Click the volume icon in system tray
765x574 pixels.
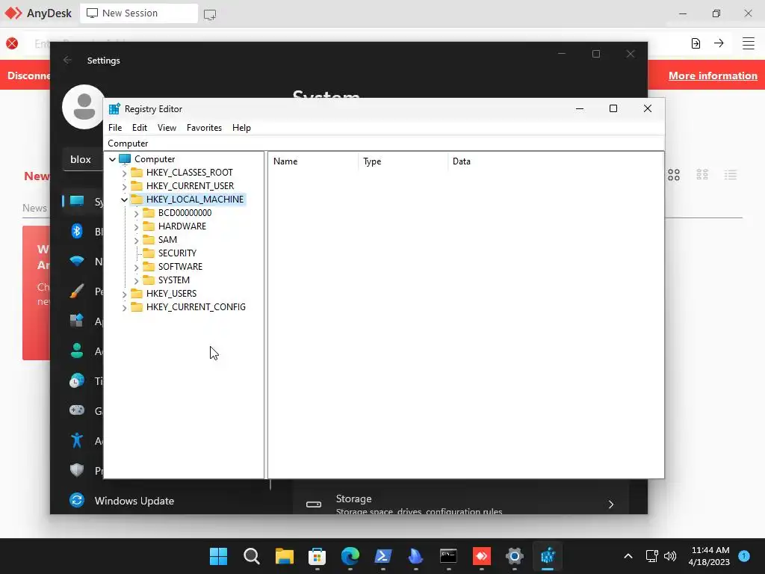(x=670, y=556)
